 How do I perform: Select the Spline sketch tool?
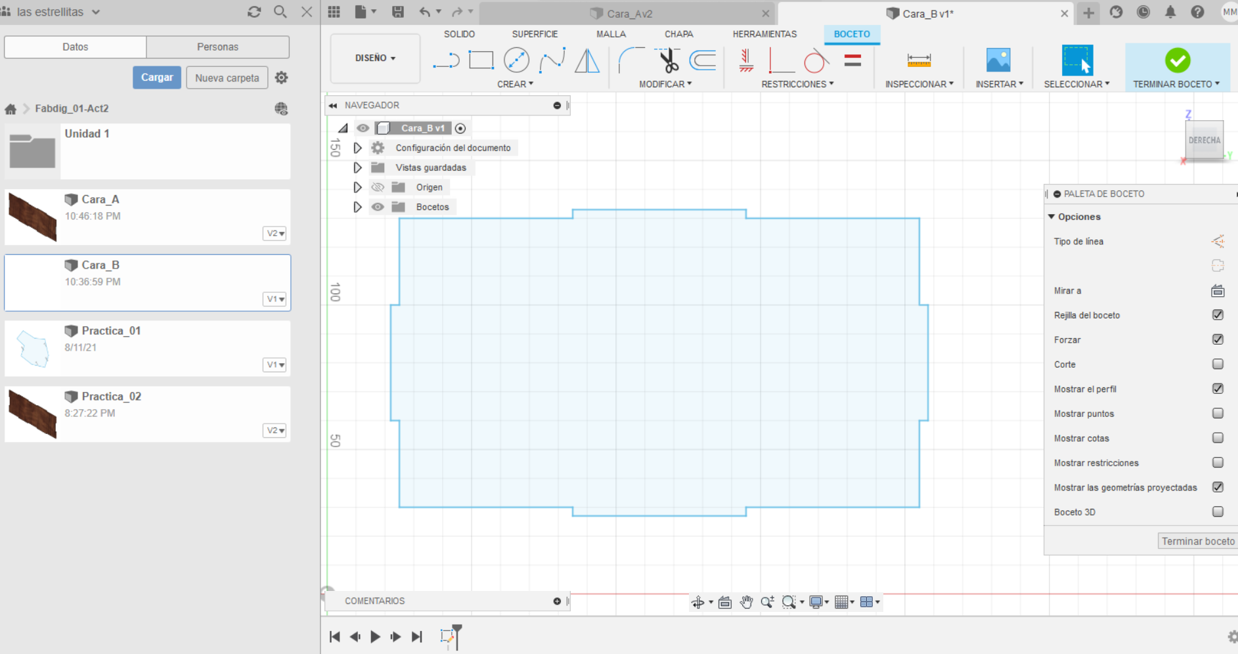(552, 61)
